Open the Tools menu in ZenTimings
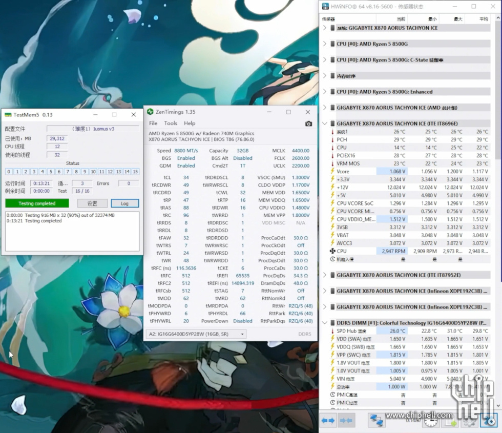The width and height of the screenshot is (502, 433). [x=171, y=123]
